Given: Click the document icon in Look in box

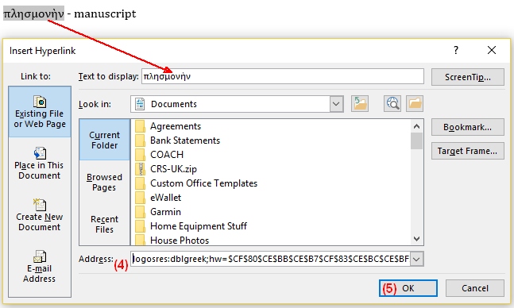Looking at the screenshot, I should coord(140,104).
